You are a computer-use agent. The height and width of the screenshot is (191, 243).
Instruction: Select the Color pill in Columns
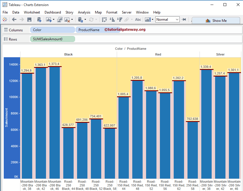tap(53, 30)
